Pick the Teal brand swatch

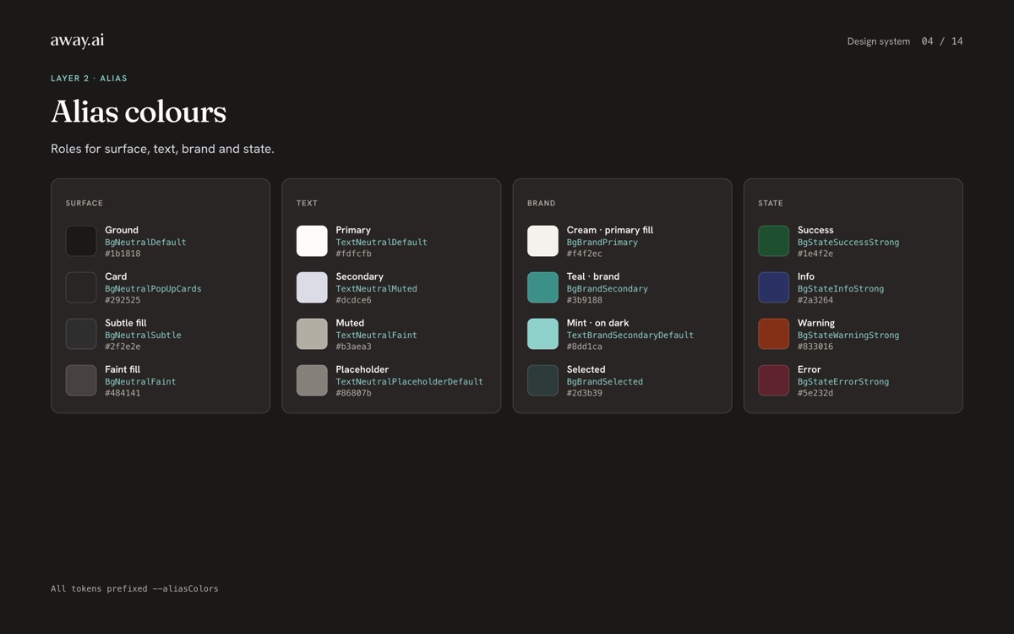coord(542,287)
